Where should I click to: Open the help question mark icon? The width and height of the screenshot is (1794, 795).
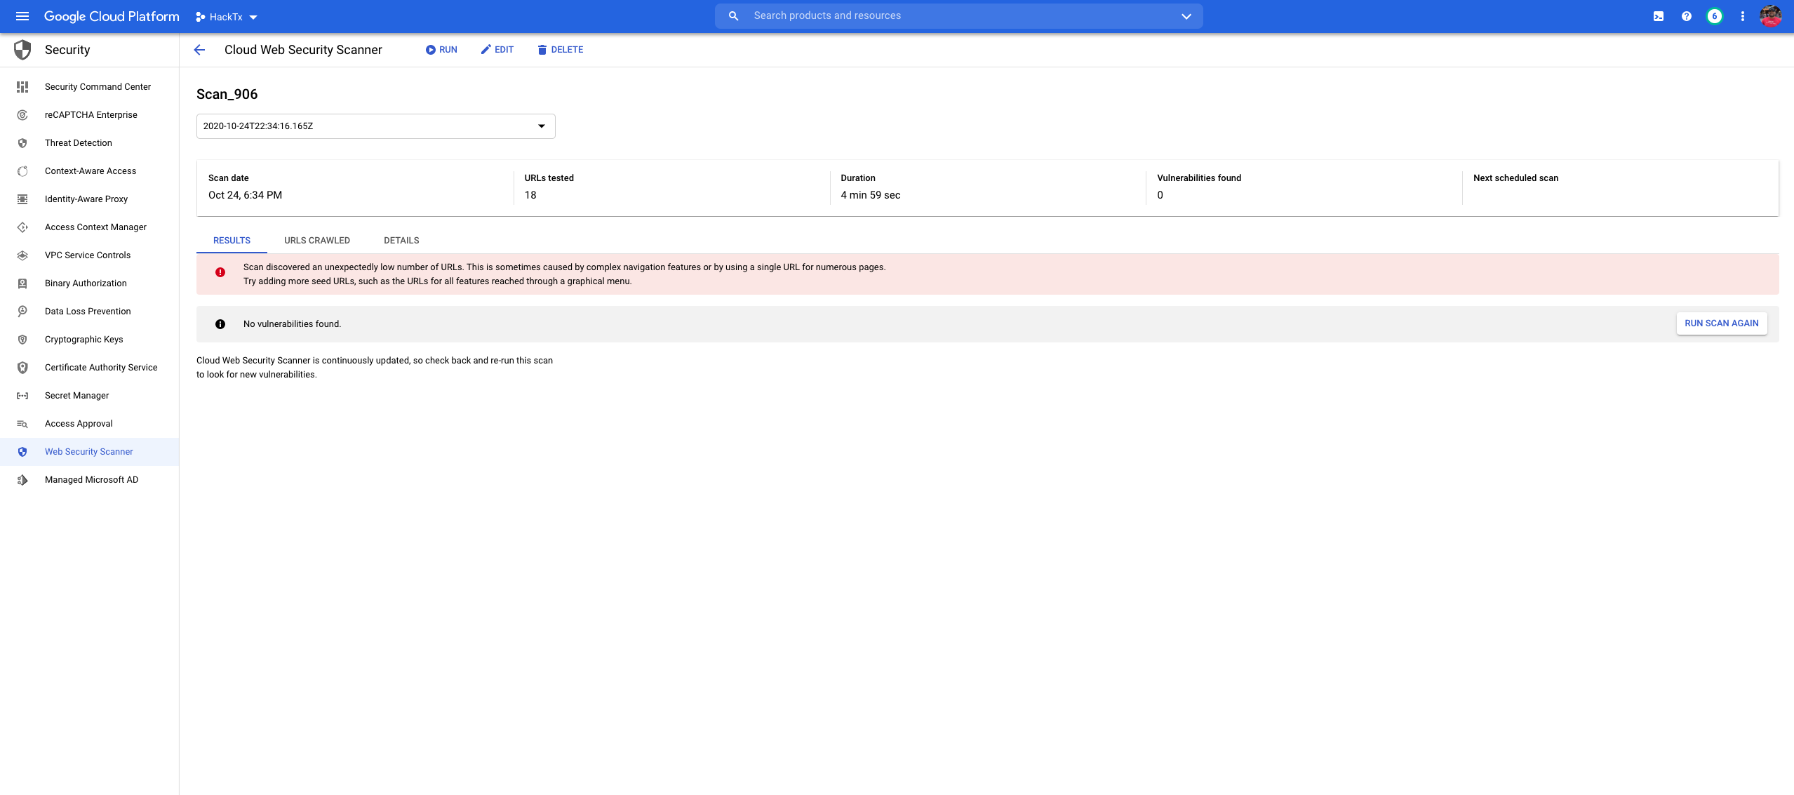tap(1686, 16)
